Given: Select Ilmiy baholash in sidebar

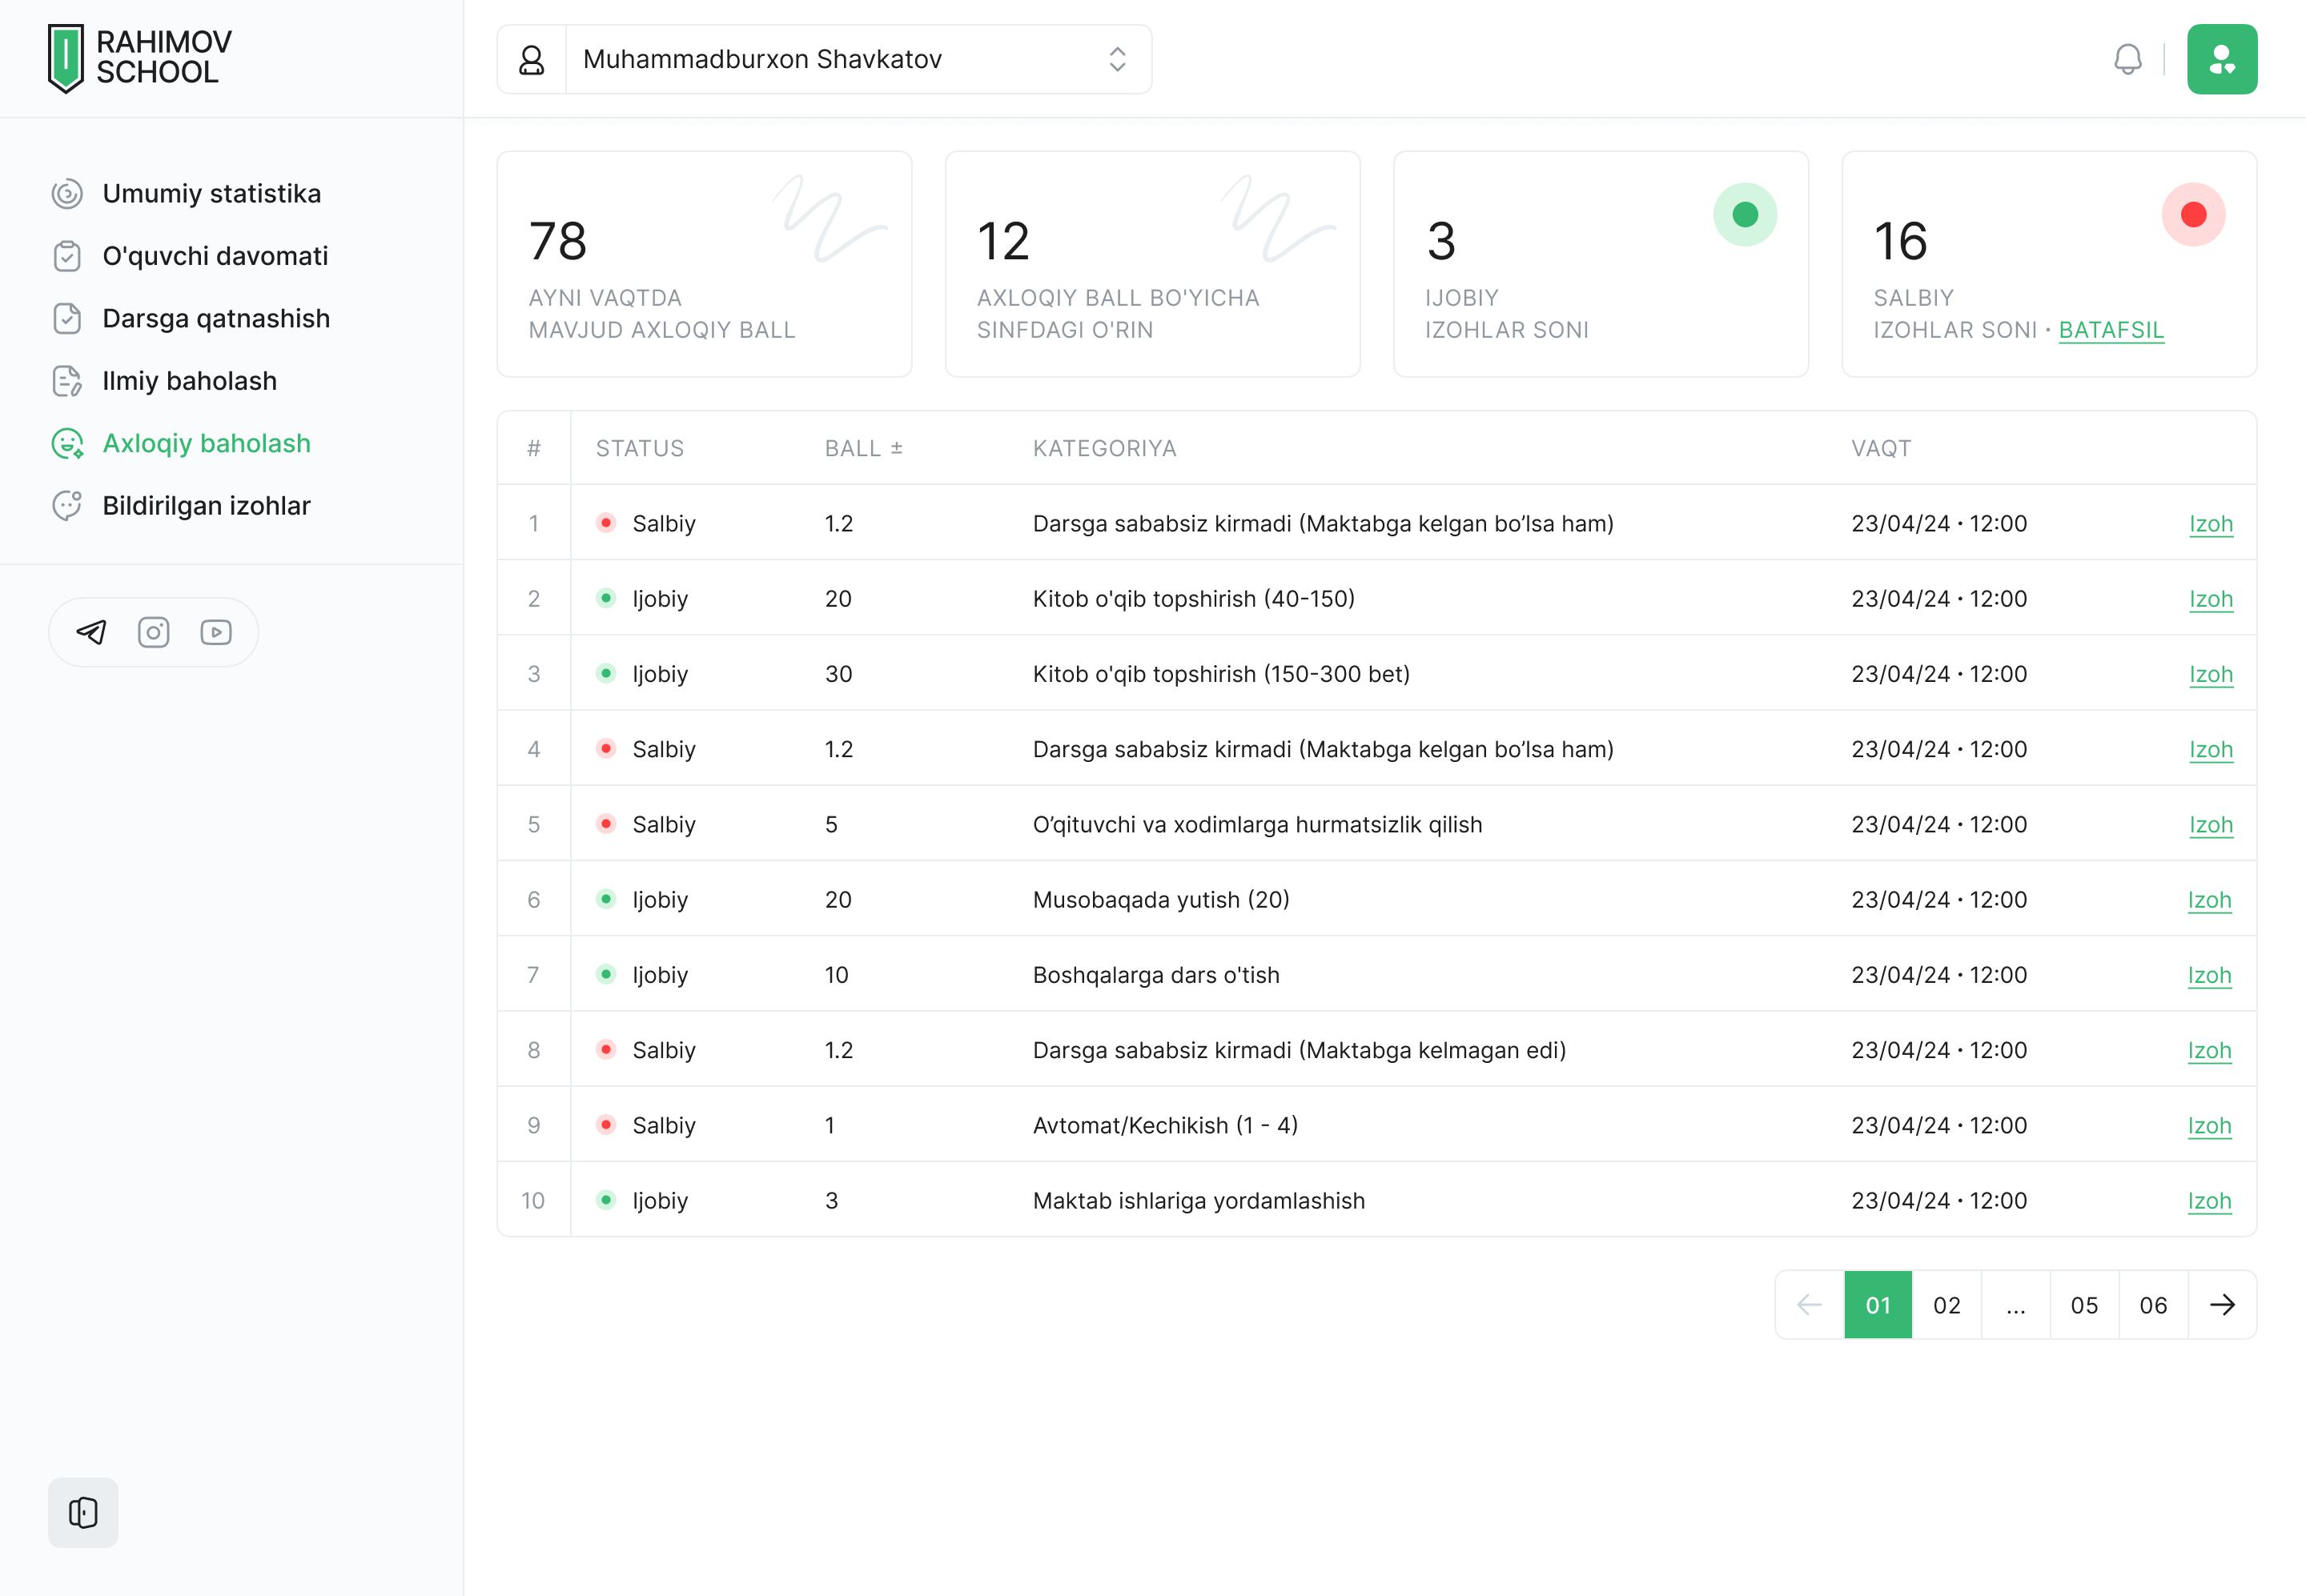Looking at the screenshot, I should [189, 381].
